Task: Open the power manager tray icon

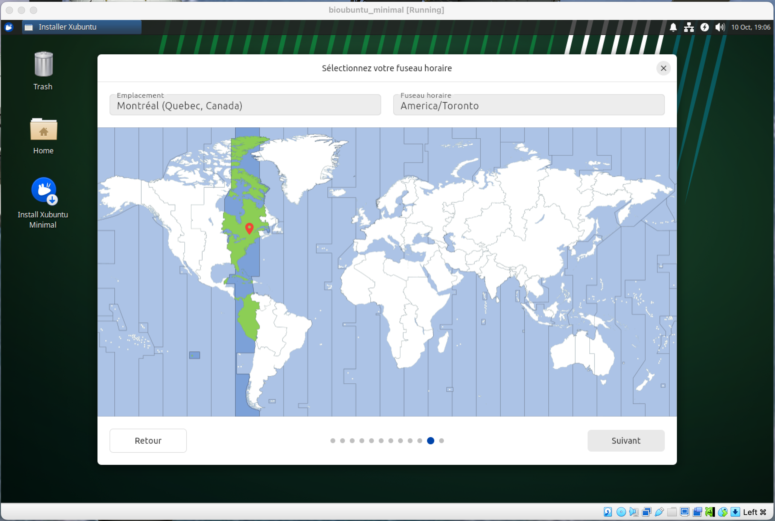Action: point(704,27)
